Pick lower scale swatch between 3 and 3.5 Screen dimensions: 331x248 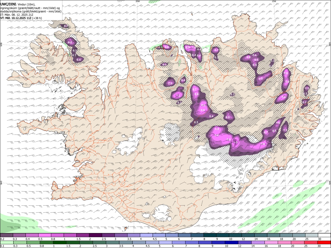point(112,243)
